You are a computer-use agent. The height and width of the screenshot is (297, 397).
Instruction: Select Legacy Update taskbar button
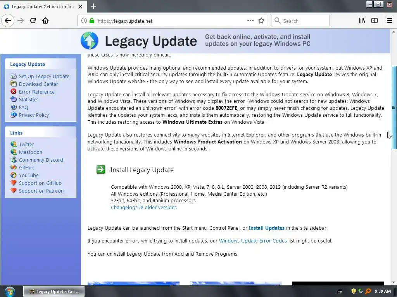(54, 292)
